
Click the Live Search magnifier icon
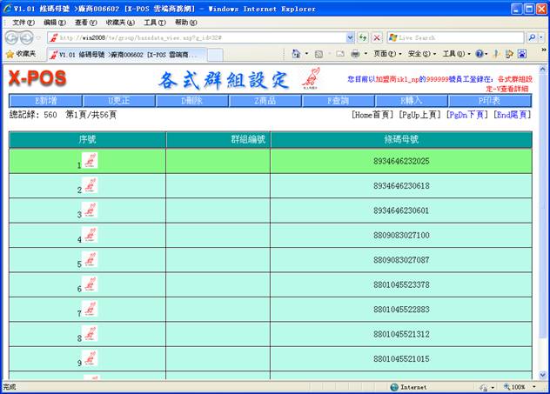[533, 37]
